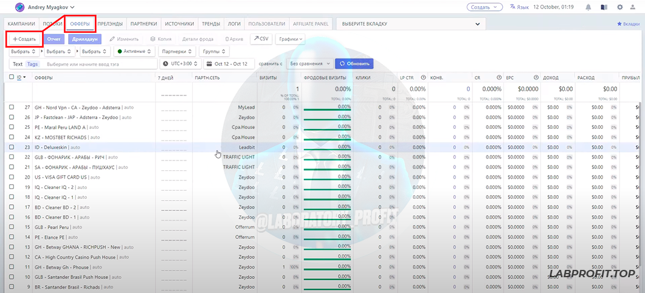Screen dimensions: 645x293
Task: Toggle the select-all checkbox in table header
Action: tap(12, 77)
